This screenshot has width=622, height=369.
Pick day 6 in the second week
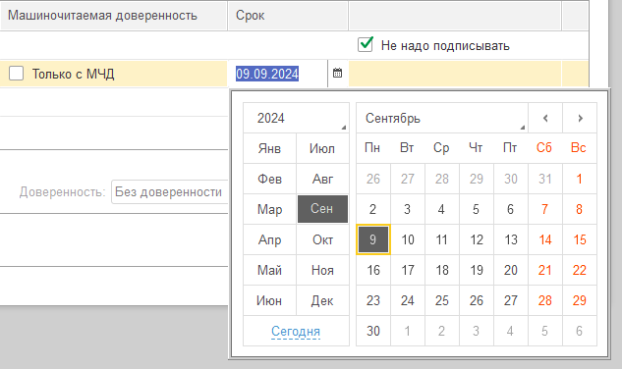(511, 209)
